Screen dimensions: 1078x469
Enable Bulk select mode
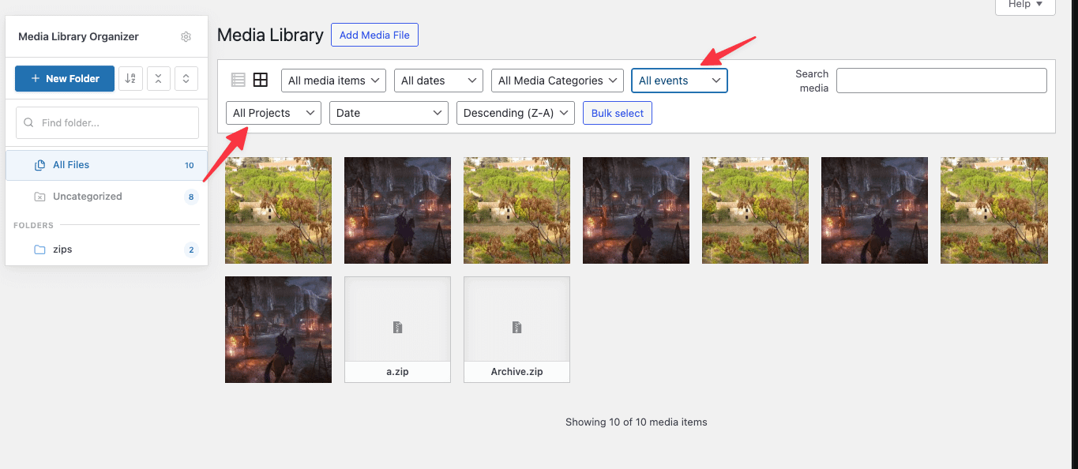pos(617,113)
